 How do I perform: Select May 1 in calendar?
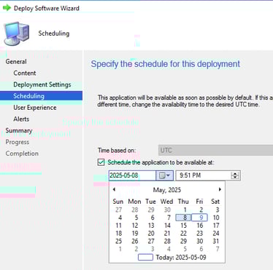coord(185,210)
